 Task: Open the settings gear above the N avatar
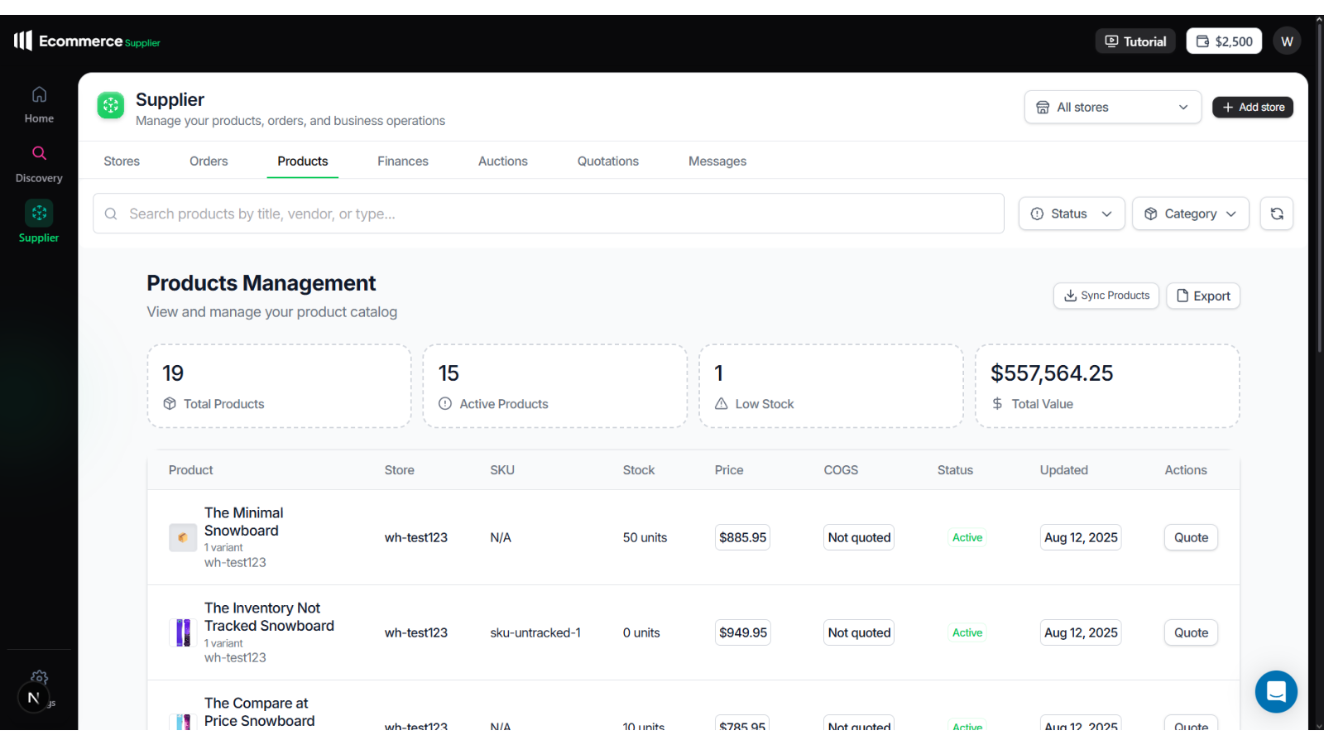pyautogui.click(x=38, y=676)
